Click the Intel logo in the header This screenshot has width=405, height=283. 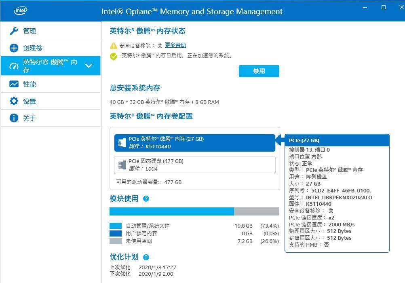[x=20, y=11]
